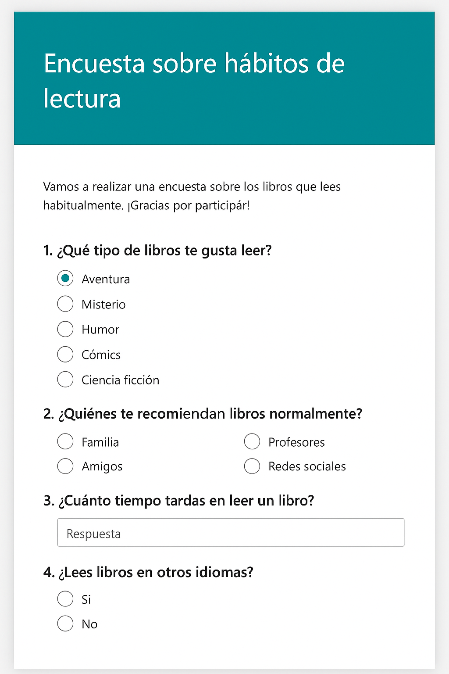Image resolution: width=449 pixels, height=674 pixels.
Task: Select Humor as book type
Action: pyautogui.click(x=65, y=329)
